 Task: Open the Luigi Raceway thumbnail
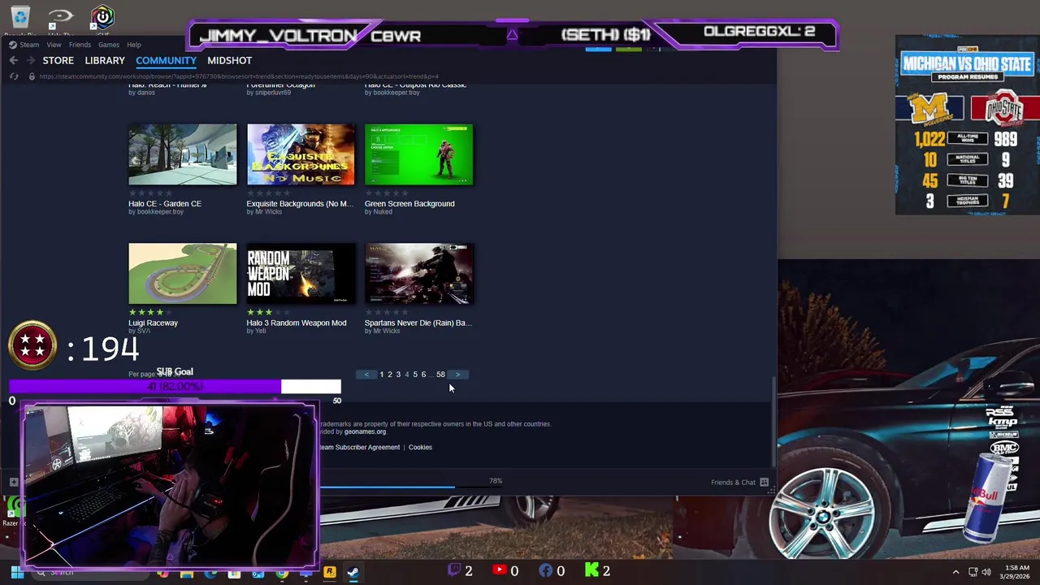[183, 274]
